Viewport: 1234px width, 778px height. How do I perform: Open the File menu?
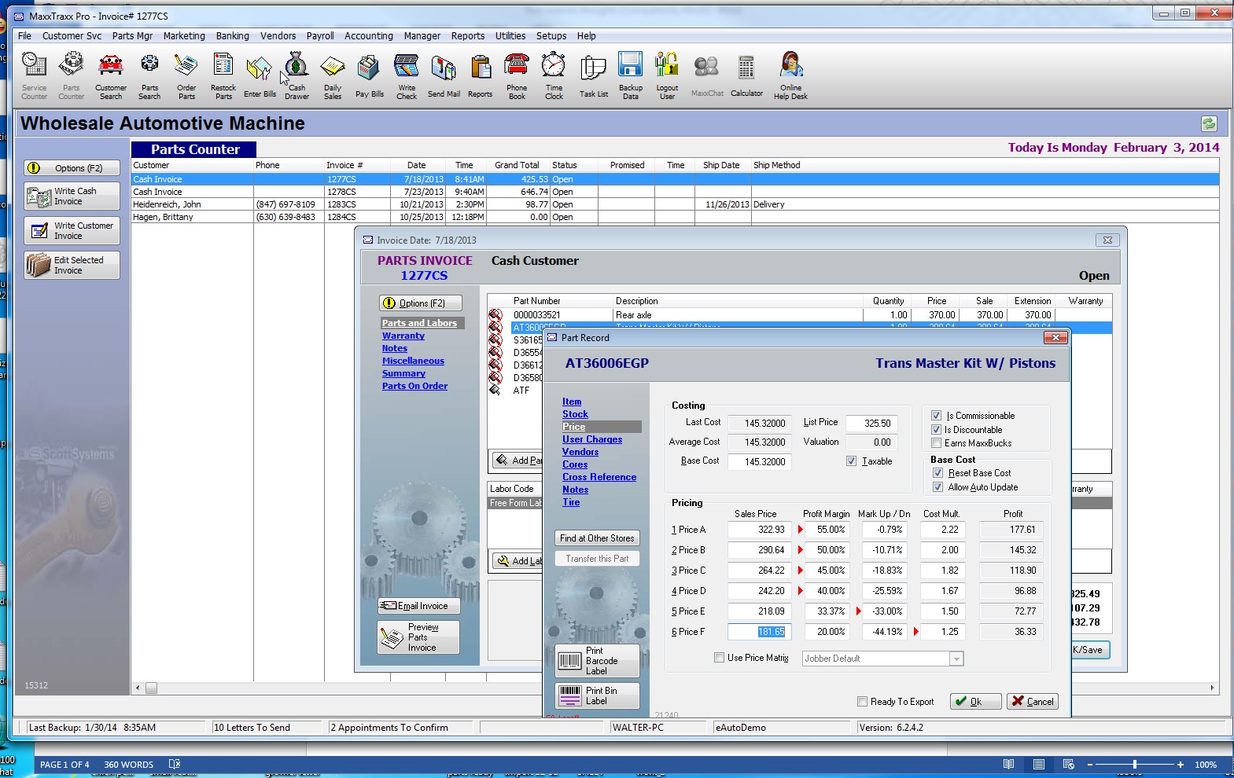pos(25,36)
